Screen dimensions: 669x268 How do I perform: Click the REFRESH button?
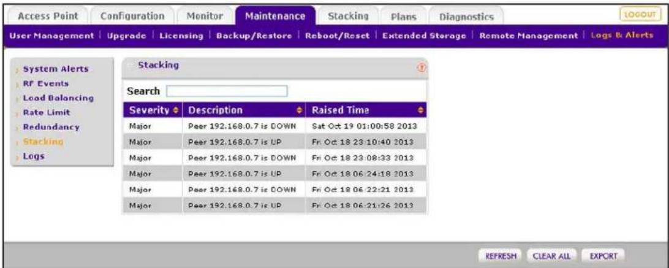pos(501,256)
